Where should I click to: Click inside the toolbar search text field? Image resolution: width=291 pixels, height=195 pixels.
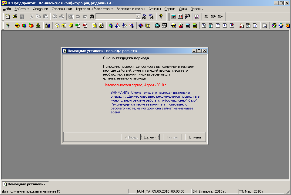click(116, 16)
